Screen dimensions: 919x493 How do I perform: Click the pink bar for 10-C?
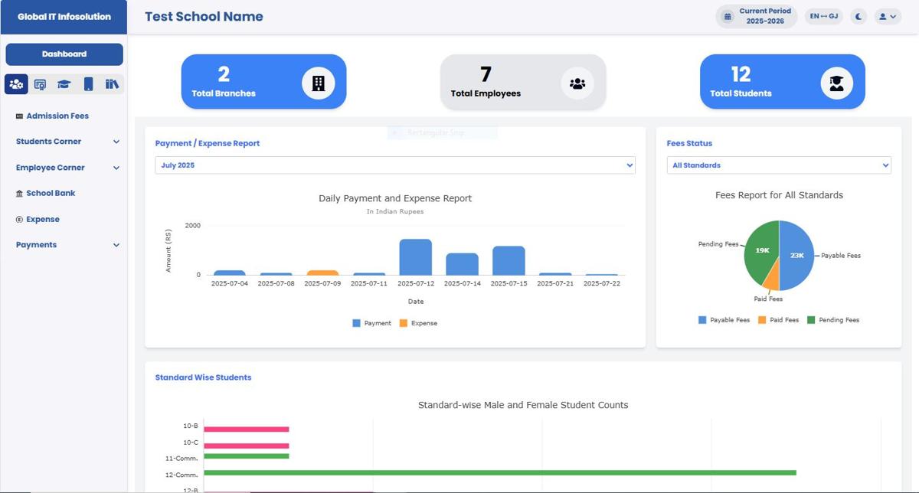[246, 446]
